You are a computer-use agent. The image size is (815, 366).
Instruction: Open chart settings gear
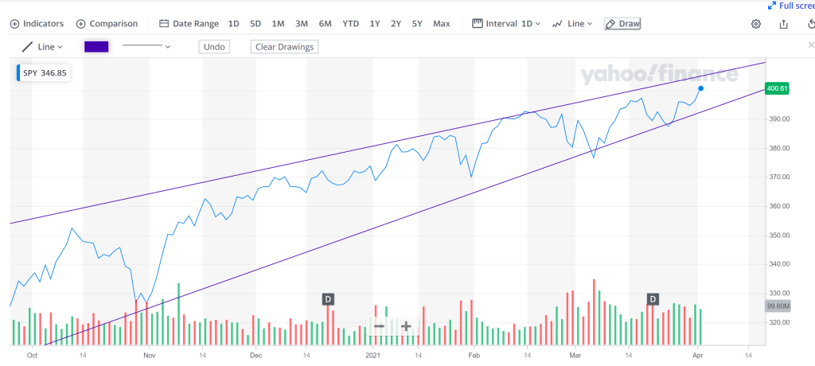(756, 24)
